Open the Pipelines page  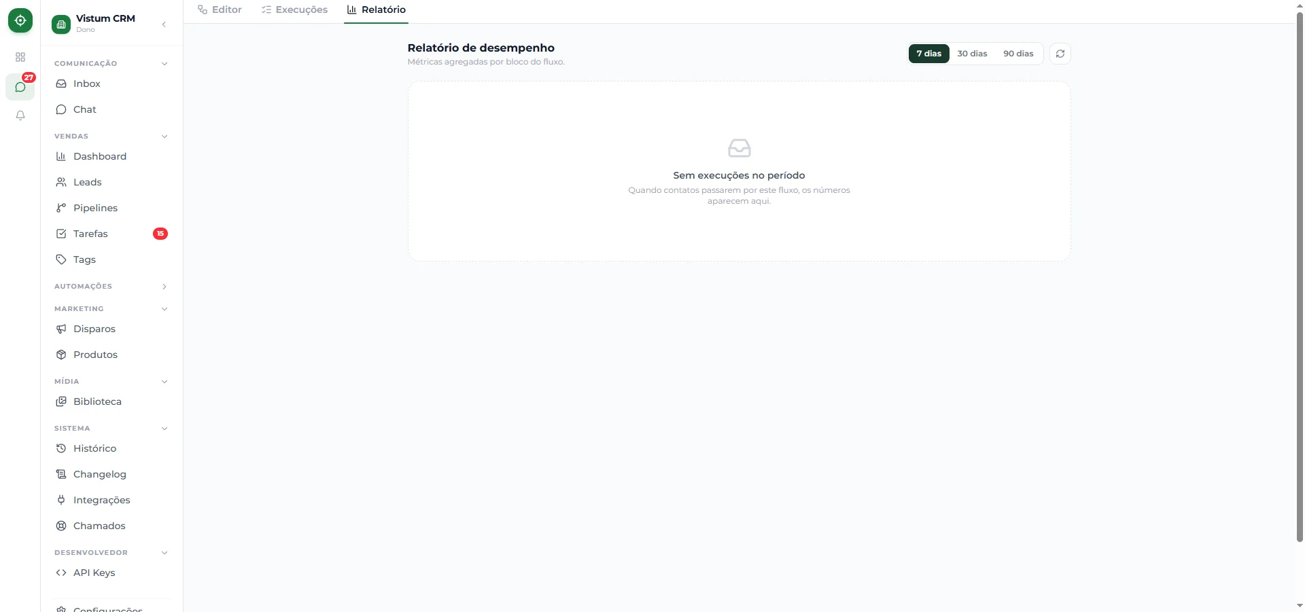pos(111,208)
